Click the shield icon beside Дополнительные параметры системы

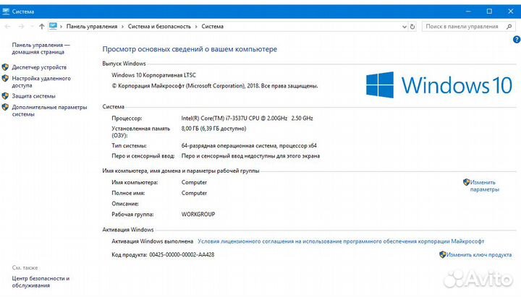click(5, 107)
